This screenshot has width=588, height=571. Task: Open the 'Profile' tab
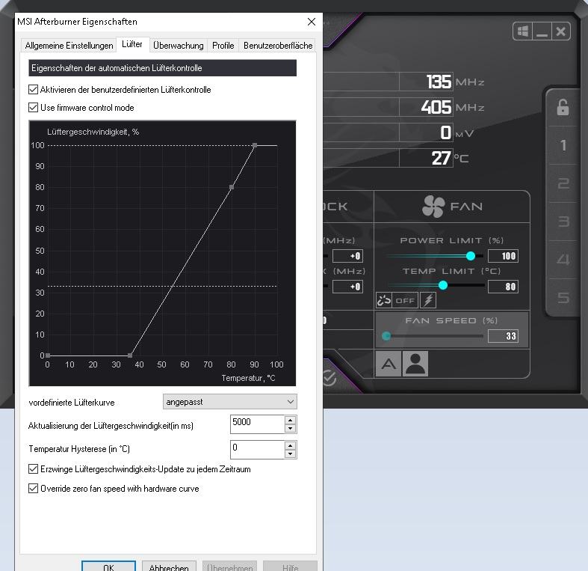[x=223, y=46]
